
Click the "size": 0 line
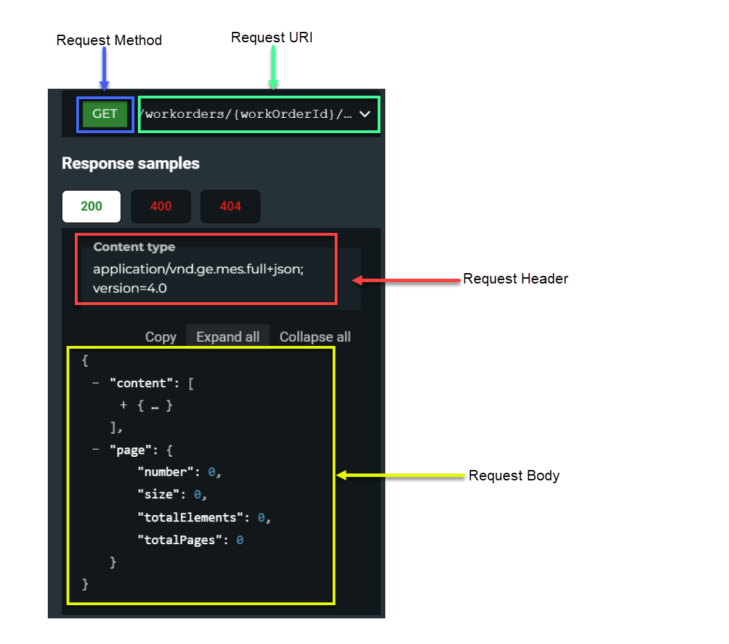pos(172,494)
